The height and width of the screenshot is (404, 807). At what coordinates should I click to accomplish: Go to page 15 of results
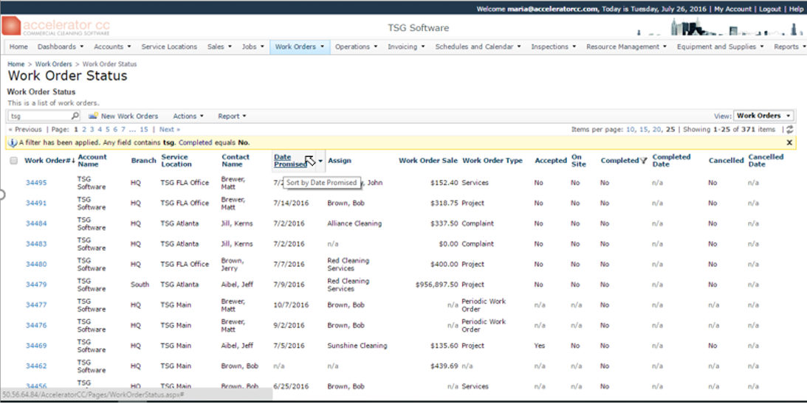pos(143,130)
